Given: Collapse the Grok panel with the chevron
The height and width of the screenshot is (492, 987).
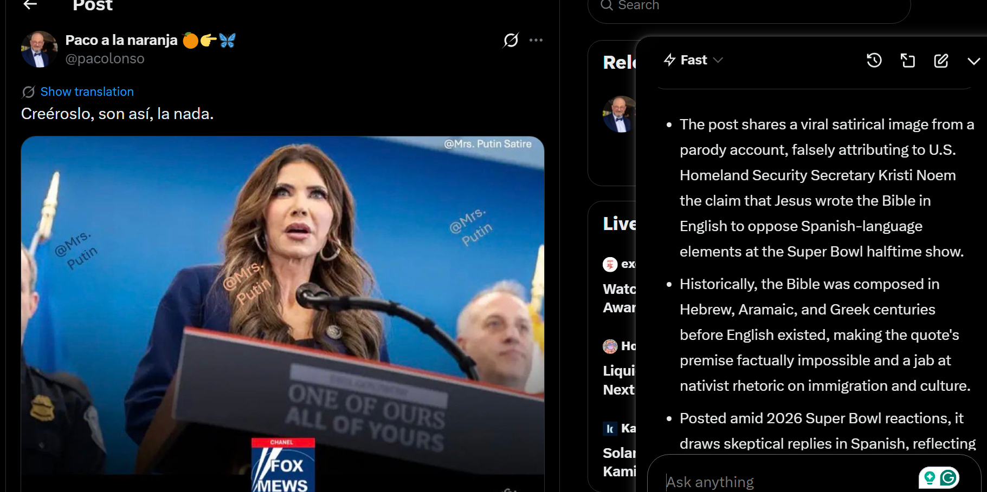Looking at the screenshot, I should tap(974, 61).
